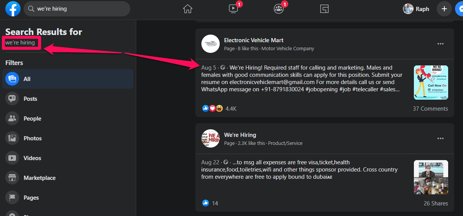The image size is (463, 216).
Task: Open the Electronic Vehicle Mart page link
Action: (254, 40)
